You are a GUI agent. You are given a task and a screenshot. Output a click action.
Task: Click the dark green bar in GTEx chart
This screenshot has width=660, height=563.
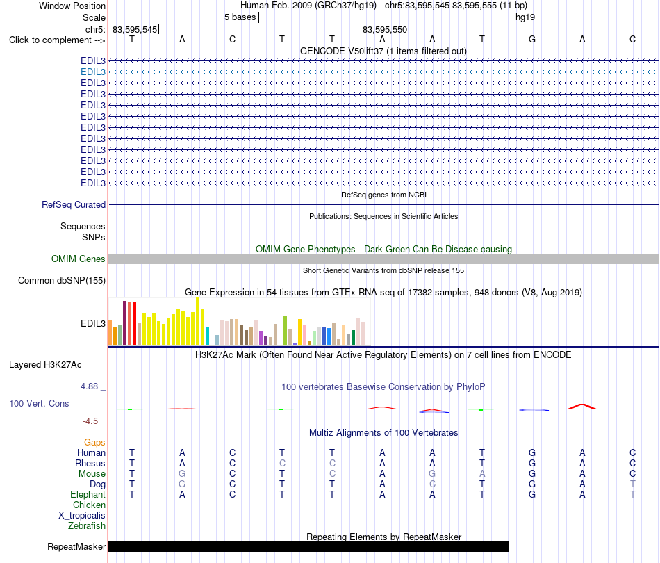click(353, 338)
